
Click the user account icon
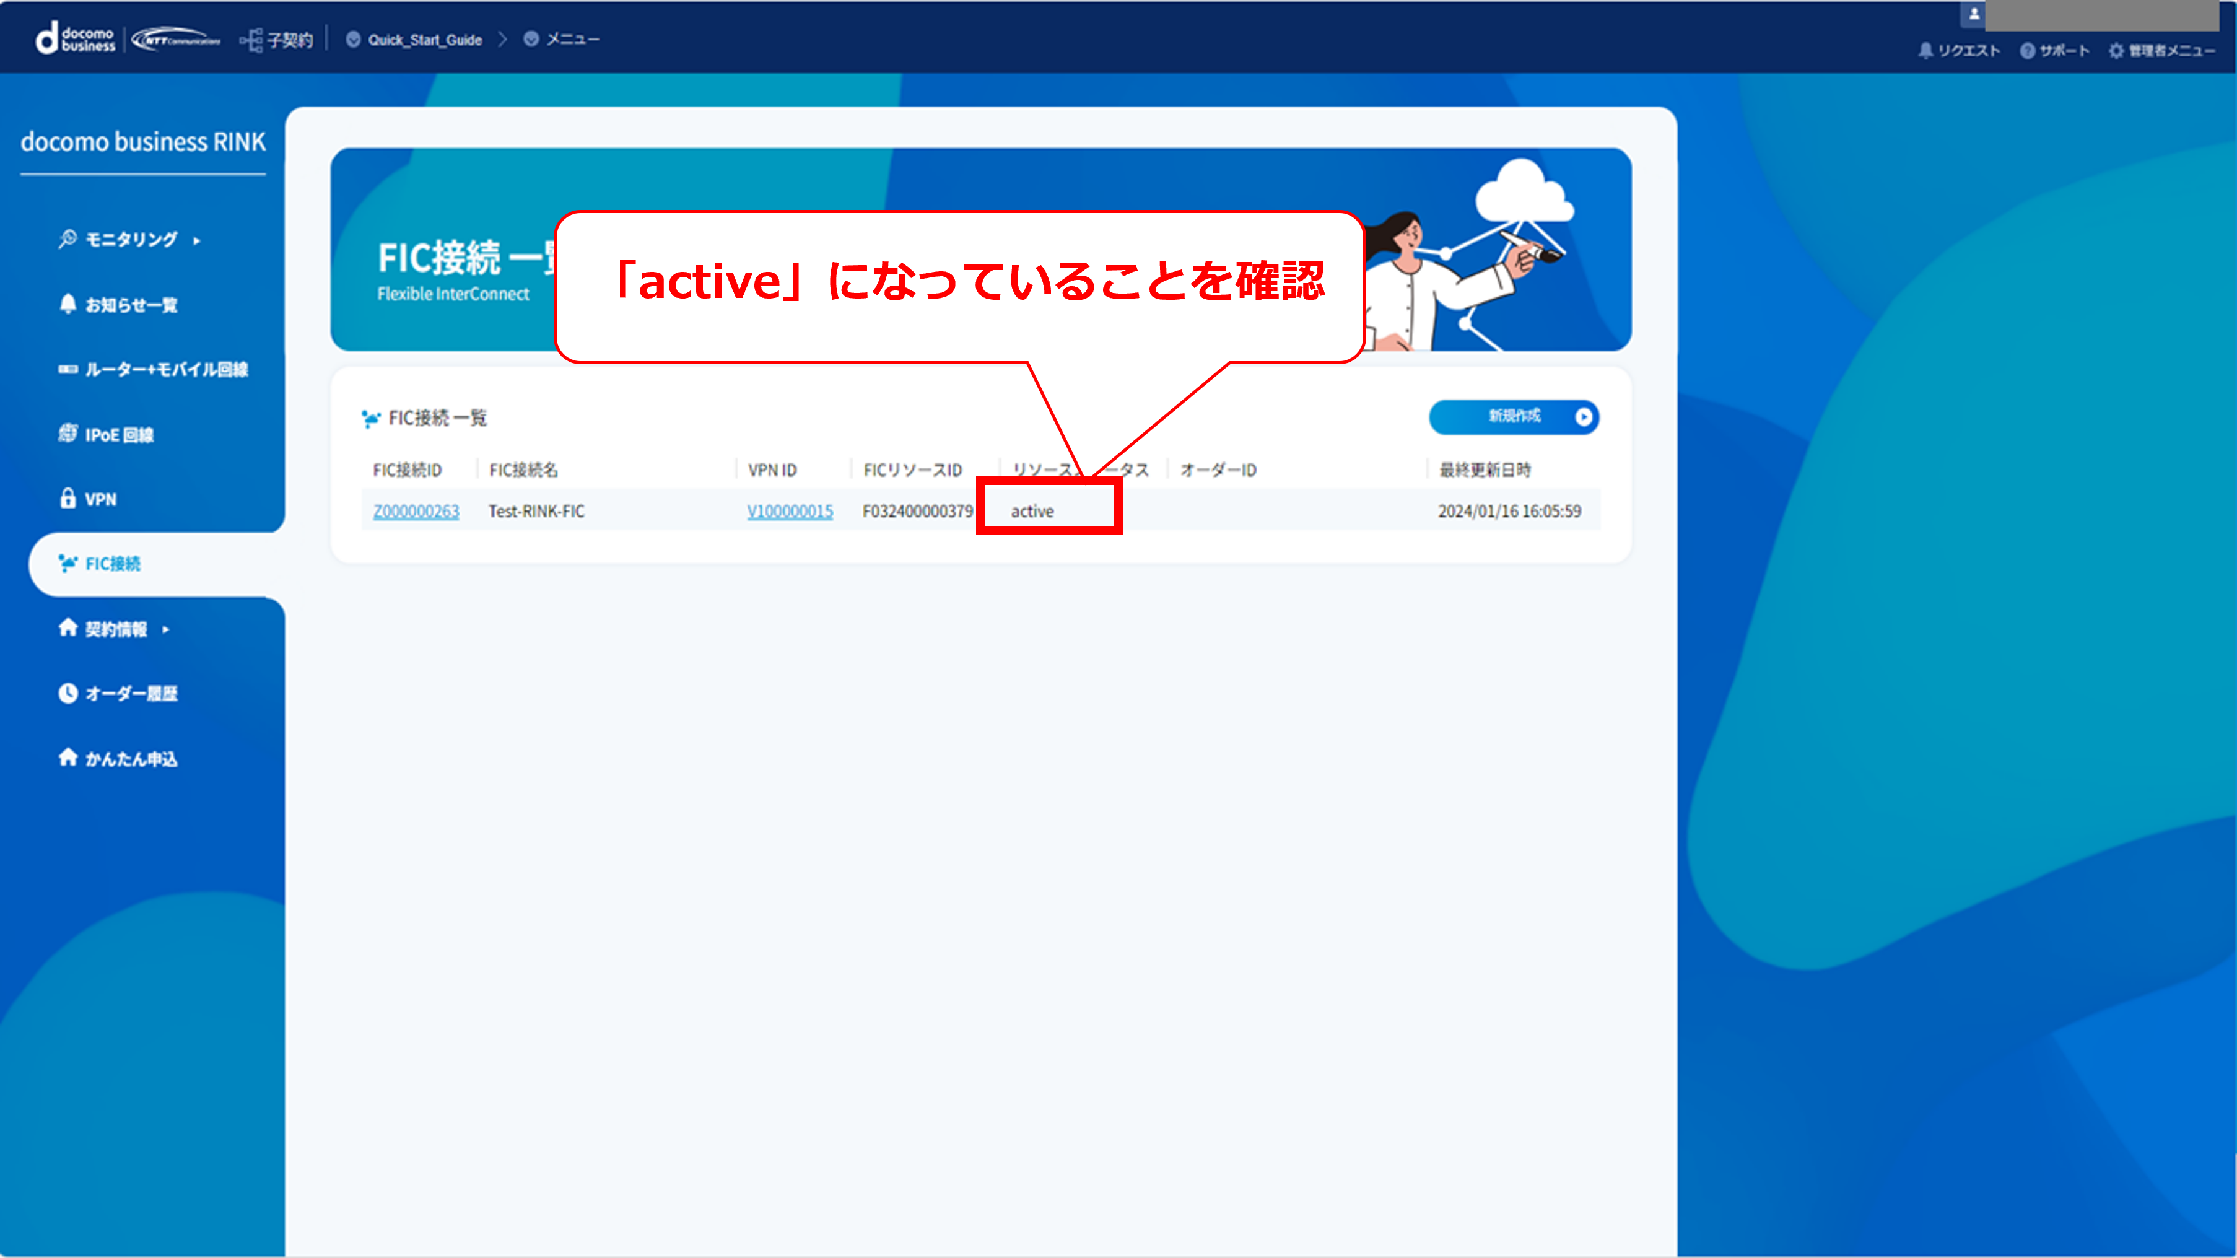[x=1973, y=14]
